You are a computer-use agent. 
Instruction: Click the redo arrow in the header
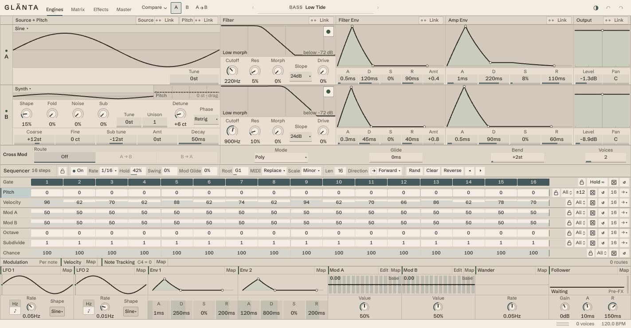coord(620,8)
